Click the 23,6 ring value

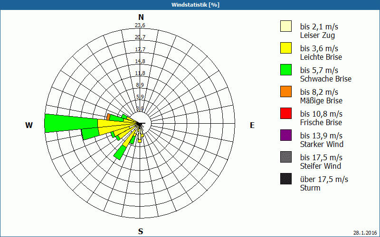[140, 25]
